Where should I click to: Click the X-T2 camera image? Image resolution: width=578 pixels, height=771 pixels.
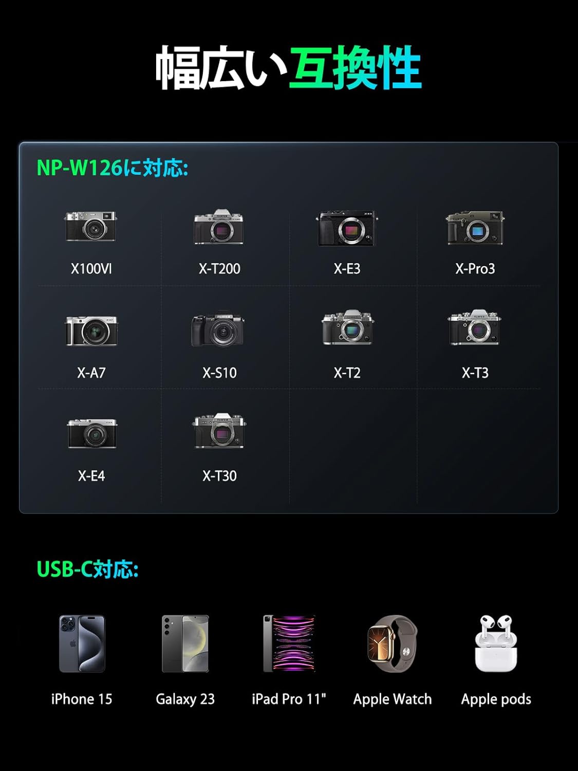click(x=347, y=327)
